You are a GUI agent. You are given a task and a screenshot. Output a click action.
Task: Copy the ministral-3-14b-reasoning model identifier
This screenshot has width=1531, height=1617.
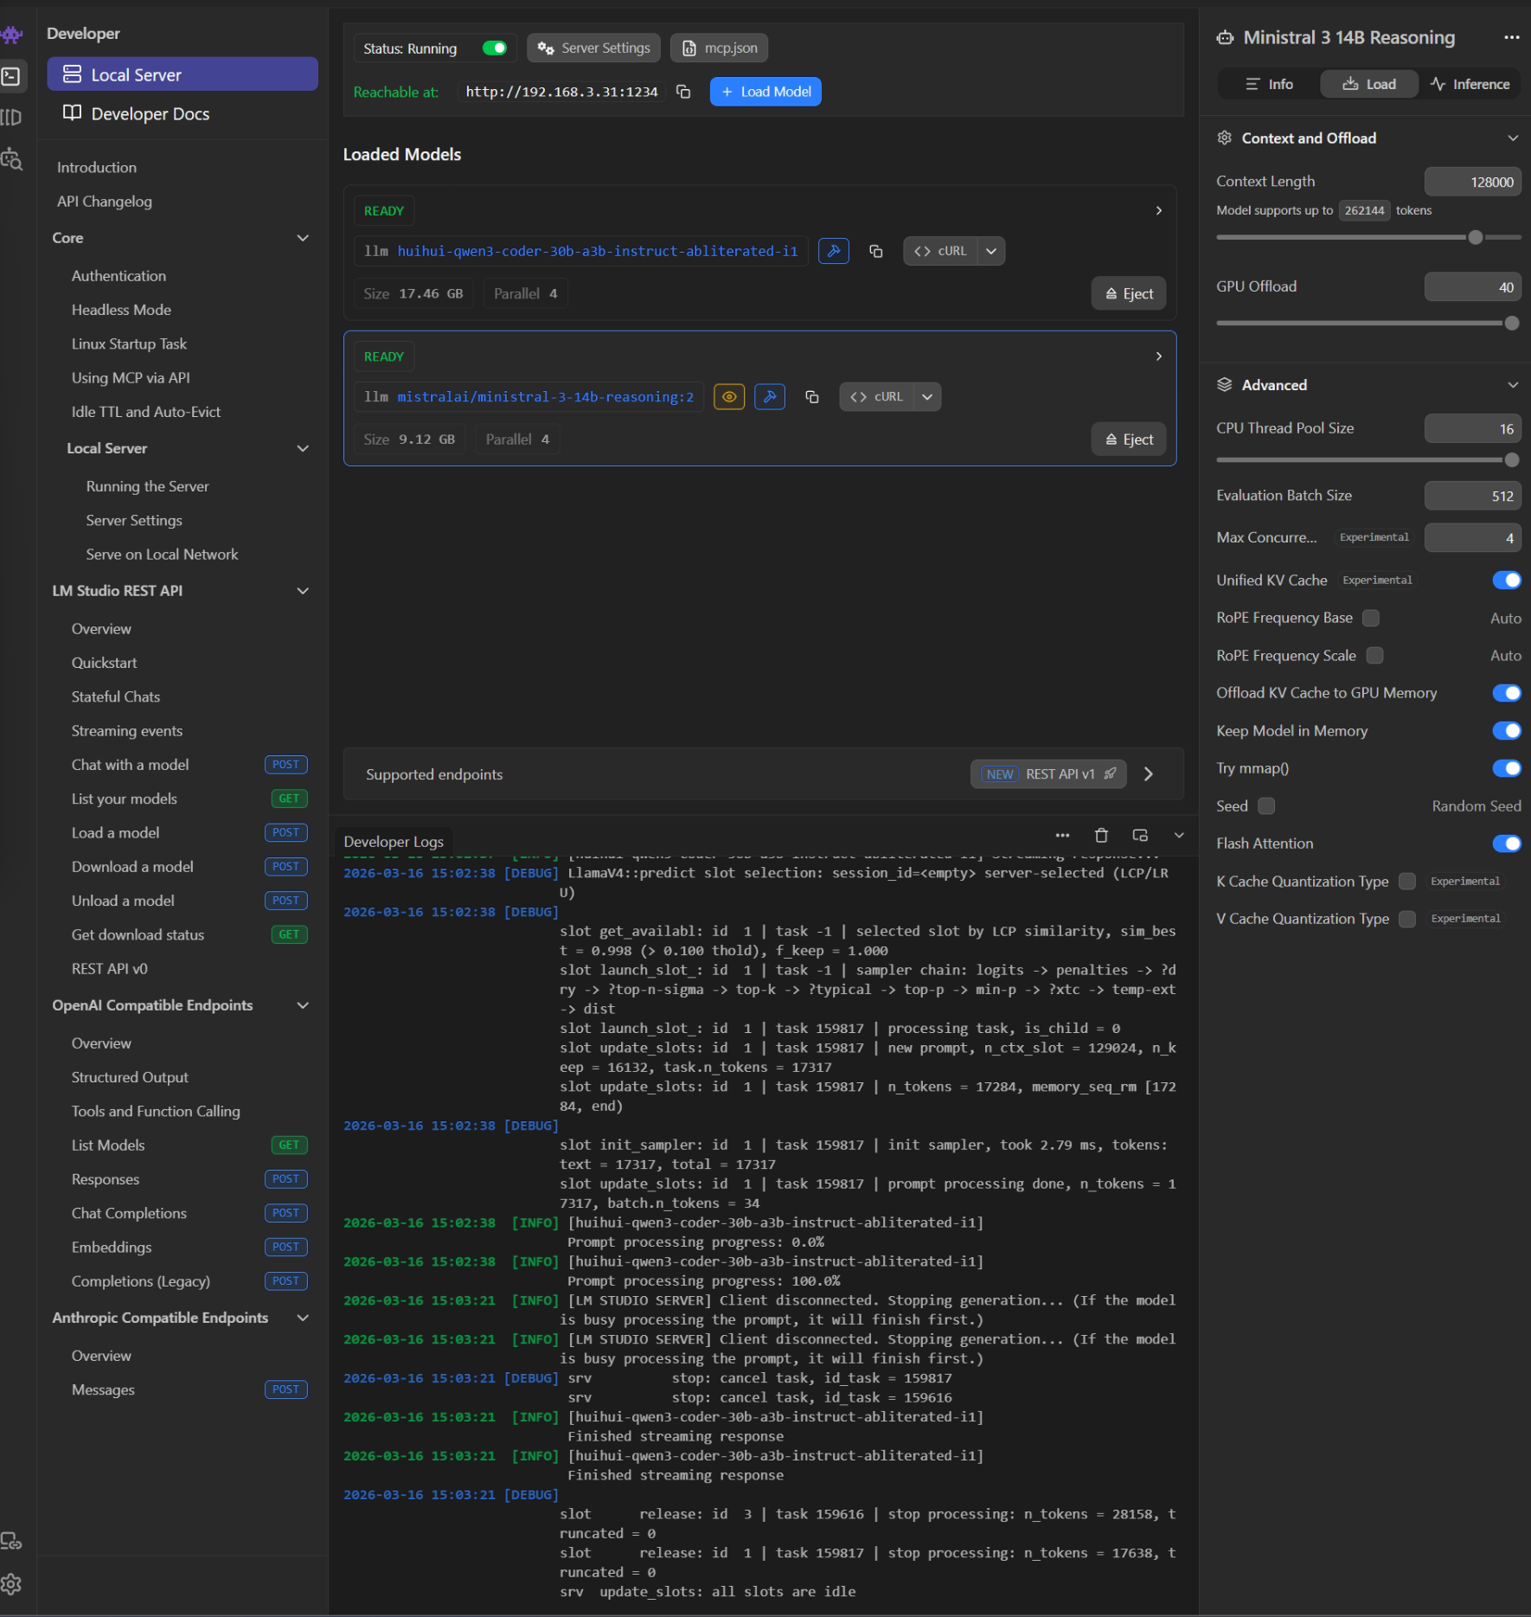pyautogui.click(x=811, y=397)
